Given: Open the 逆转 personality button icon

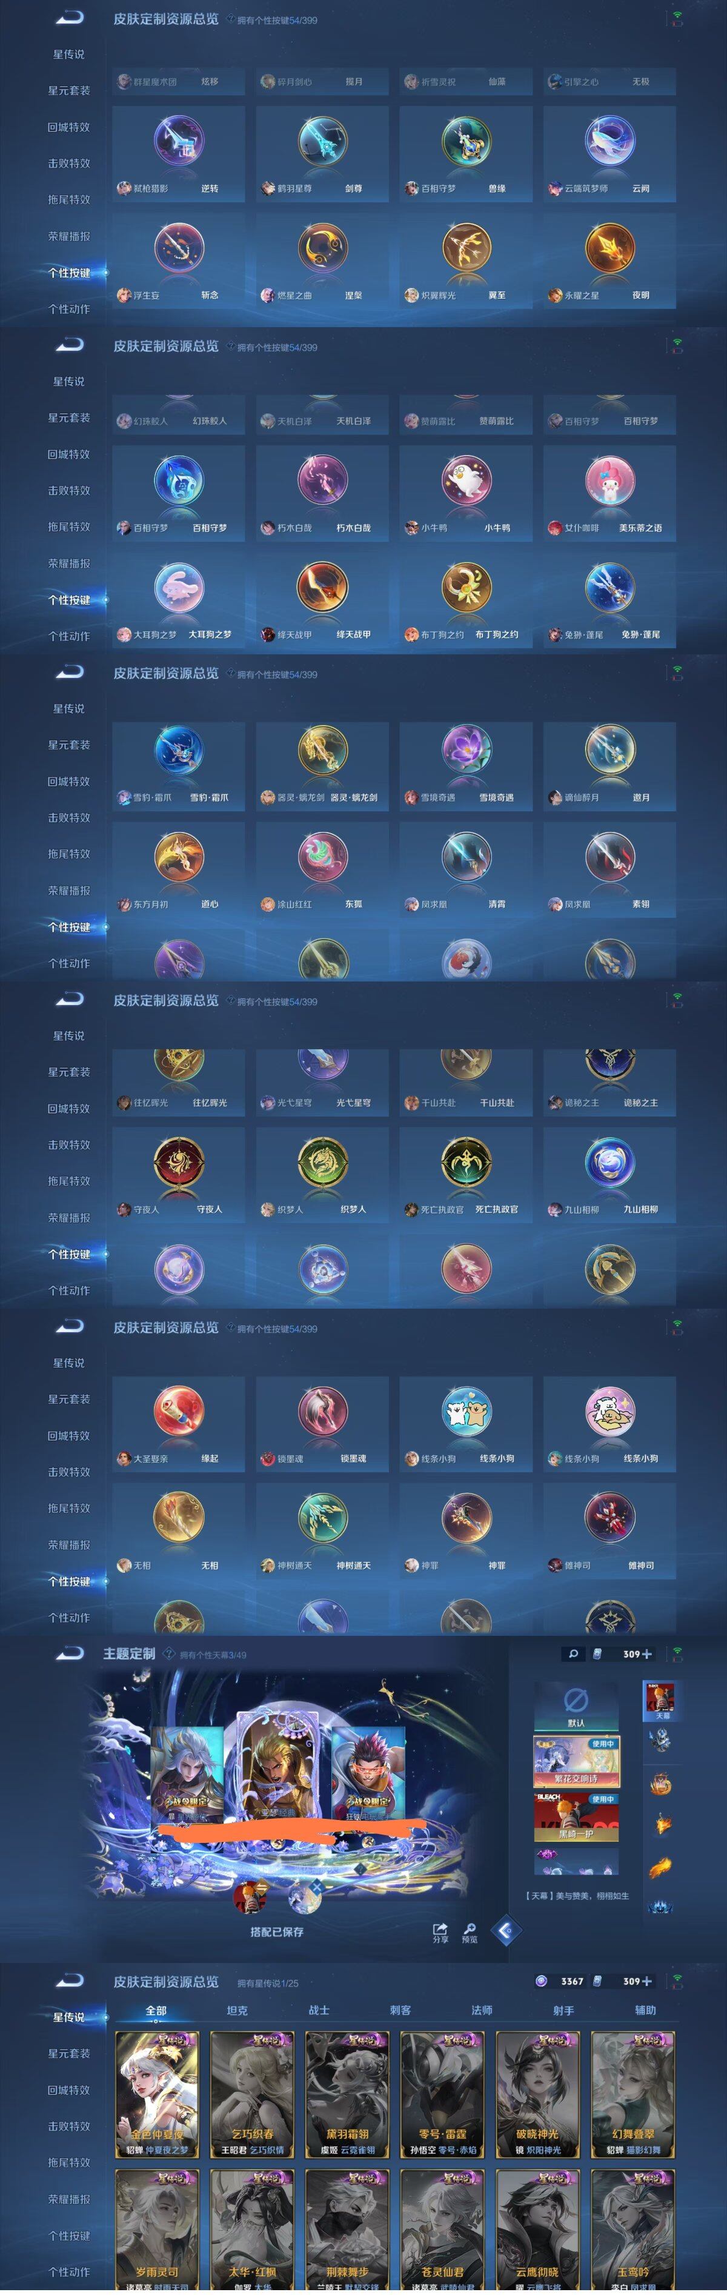Looking at the screenshot, I should click(178, 141).
